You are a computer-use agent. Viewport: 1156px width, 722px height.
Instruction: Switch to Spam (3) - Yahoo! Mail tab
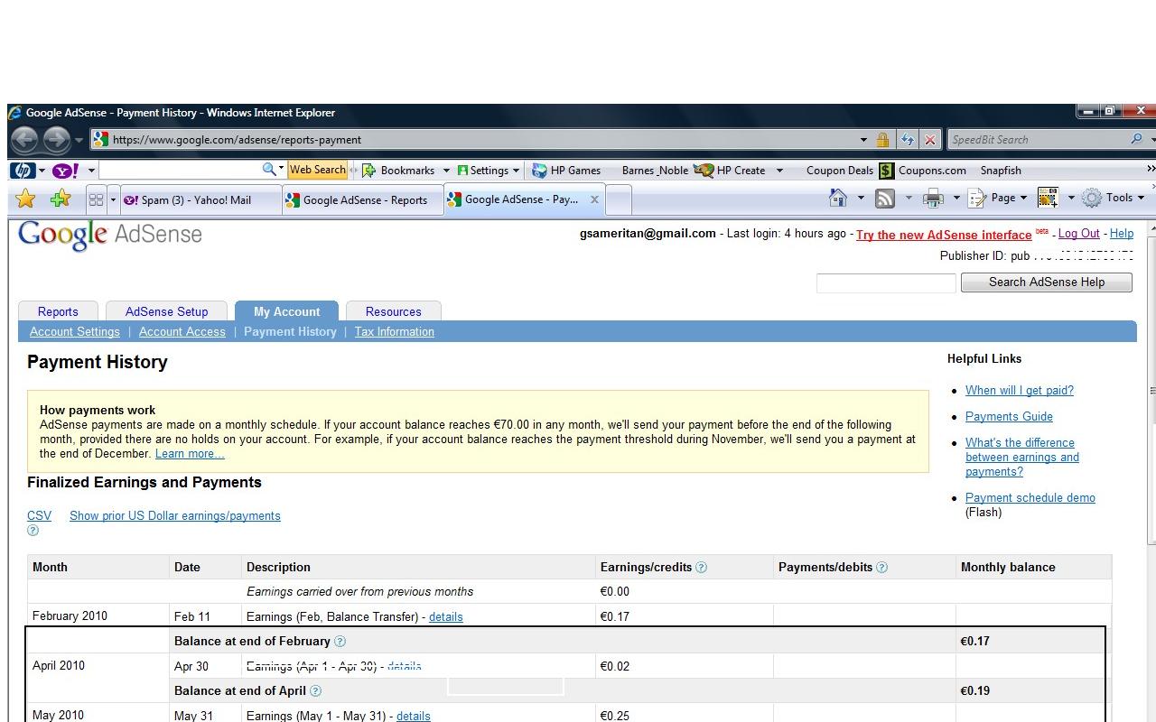tap(200, 200)
